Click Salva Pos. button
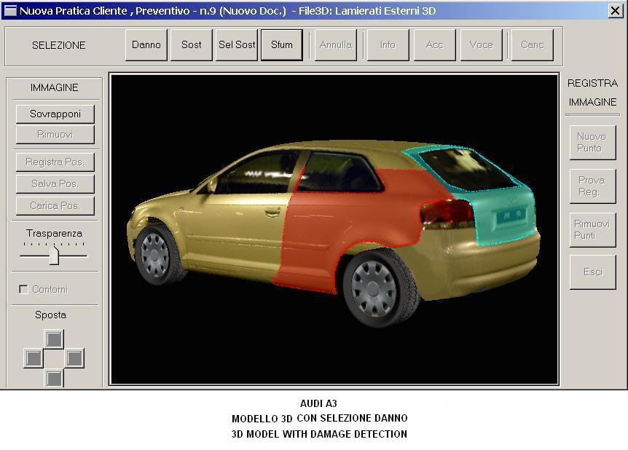This screenshot has height=450, width=628. [55, 183]
